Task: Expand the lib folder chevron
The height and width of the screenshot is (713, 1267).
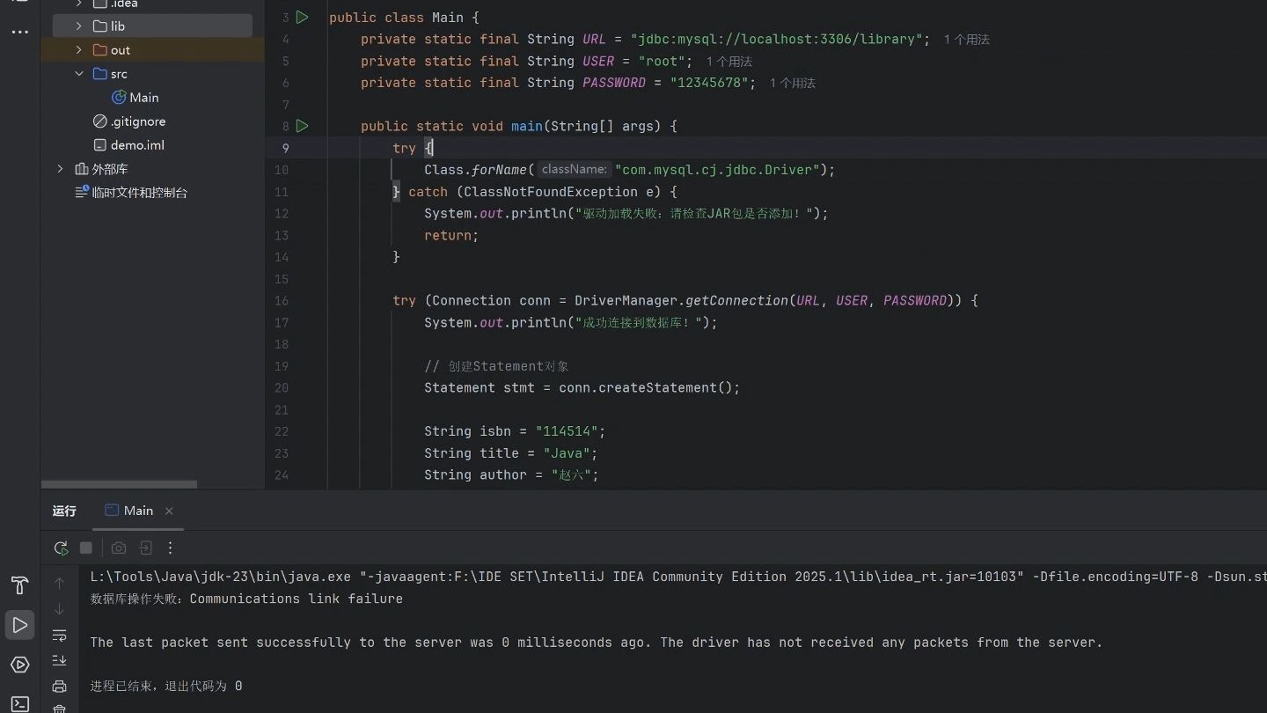Action: [x=79, y=26]
